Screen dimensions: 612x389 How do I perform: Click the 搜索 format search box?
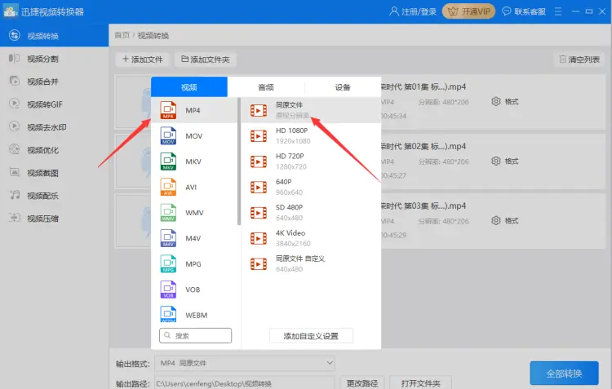pyautogui.click(x=196, y=335)
